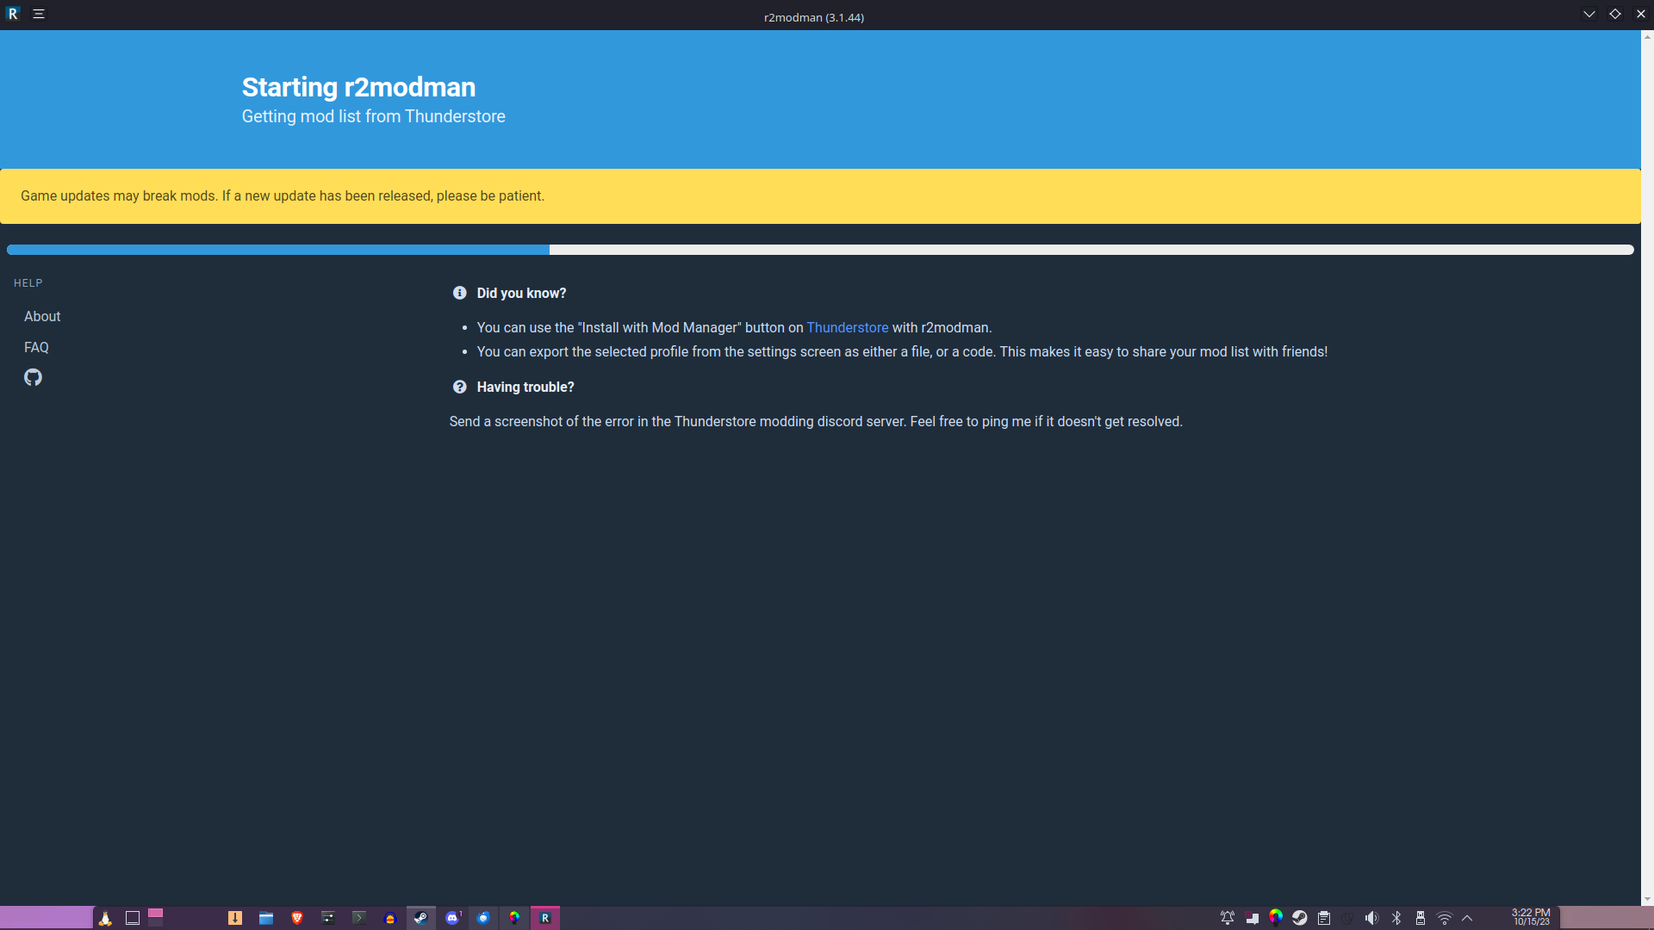Launch Discord from the taskbar
Screen dimensions: 1654x930
(x=451, y=918)
